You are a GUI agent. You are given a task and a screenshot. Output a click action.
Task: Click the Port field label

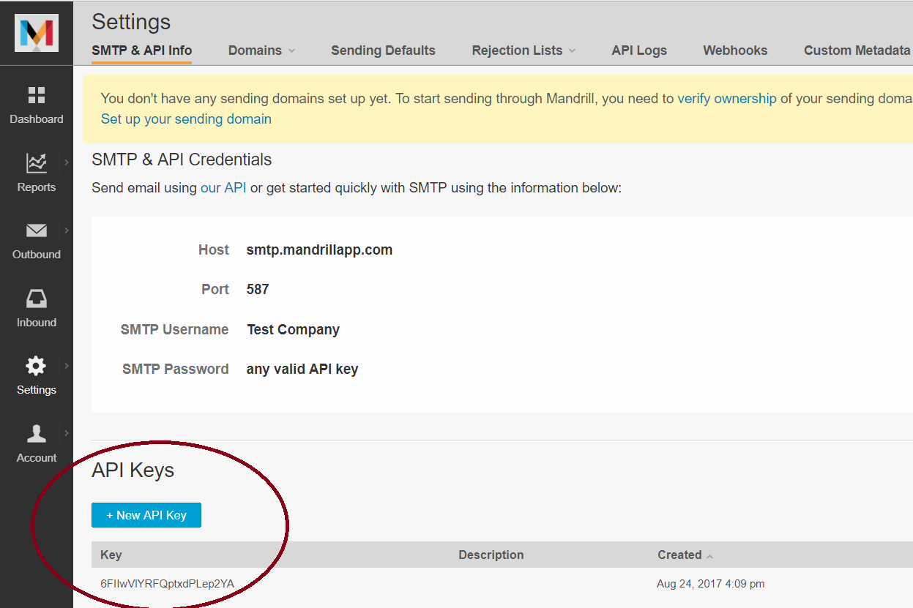(215, 290)
